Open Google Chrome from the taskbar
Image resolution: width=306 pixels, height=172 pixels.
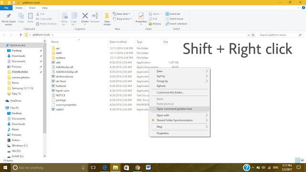(x=137, y=168)
